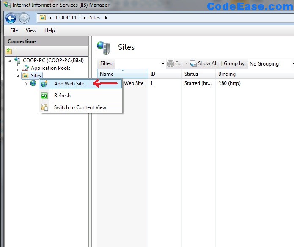This screenshot has width=294, height=247.
Task: Click the Show All button
Action: (203, 63)
